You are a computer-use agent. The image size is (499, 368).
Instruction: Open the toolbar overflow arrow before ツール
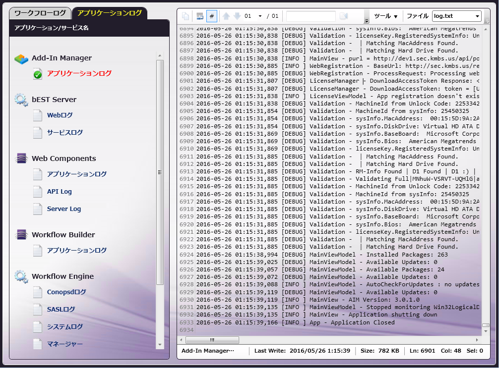coord(367,16)
